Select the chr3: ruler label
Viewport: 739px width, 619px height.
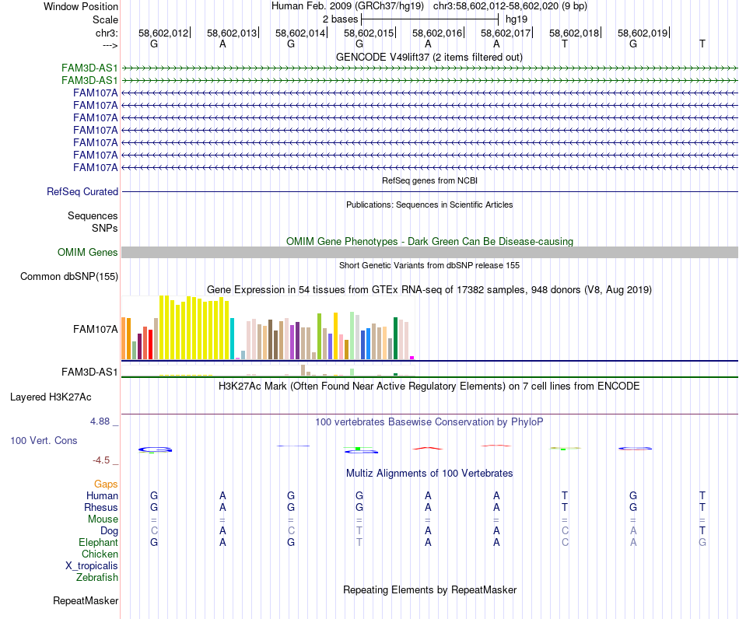(107, 33)
